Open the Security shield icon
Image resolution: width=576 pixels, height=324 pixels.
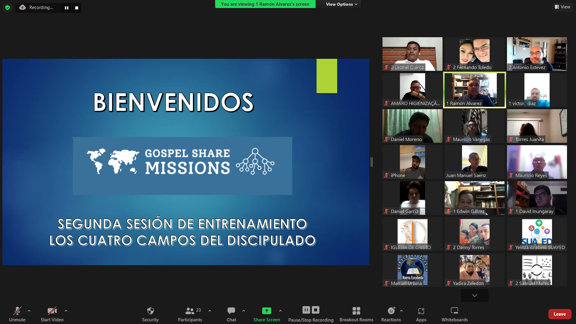(150, 310)
